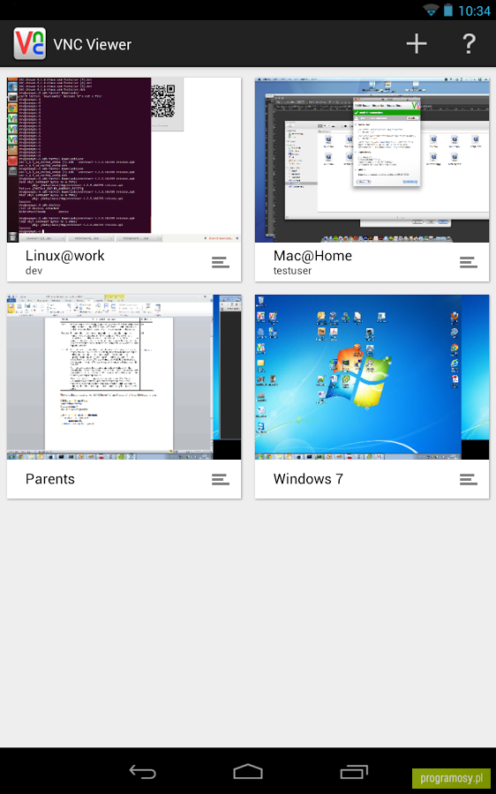Screen dimensions: 496x794
Task: Tap the battery status icon
Action: tap(447, 10)
